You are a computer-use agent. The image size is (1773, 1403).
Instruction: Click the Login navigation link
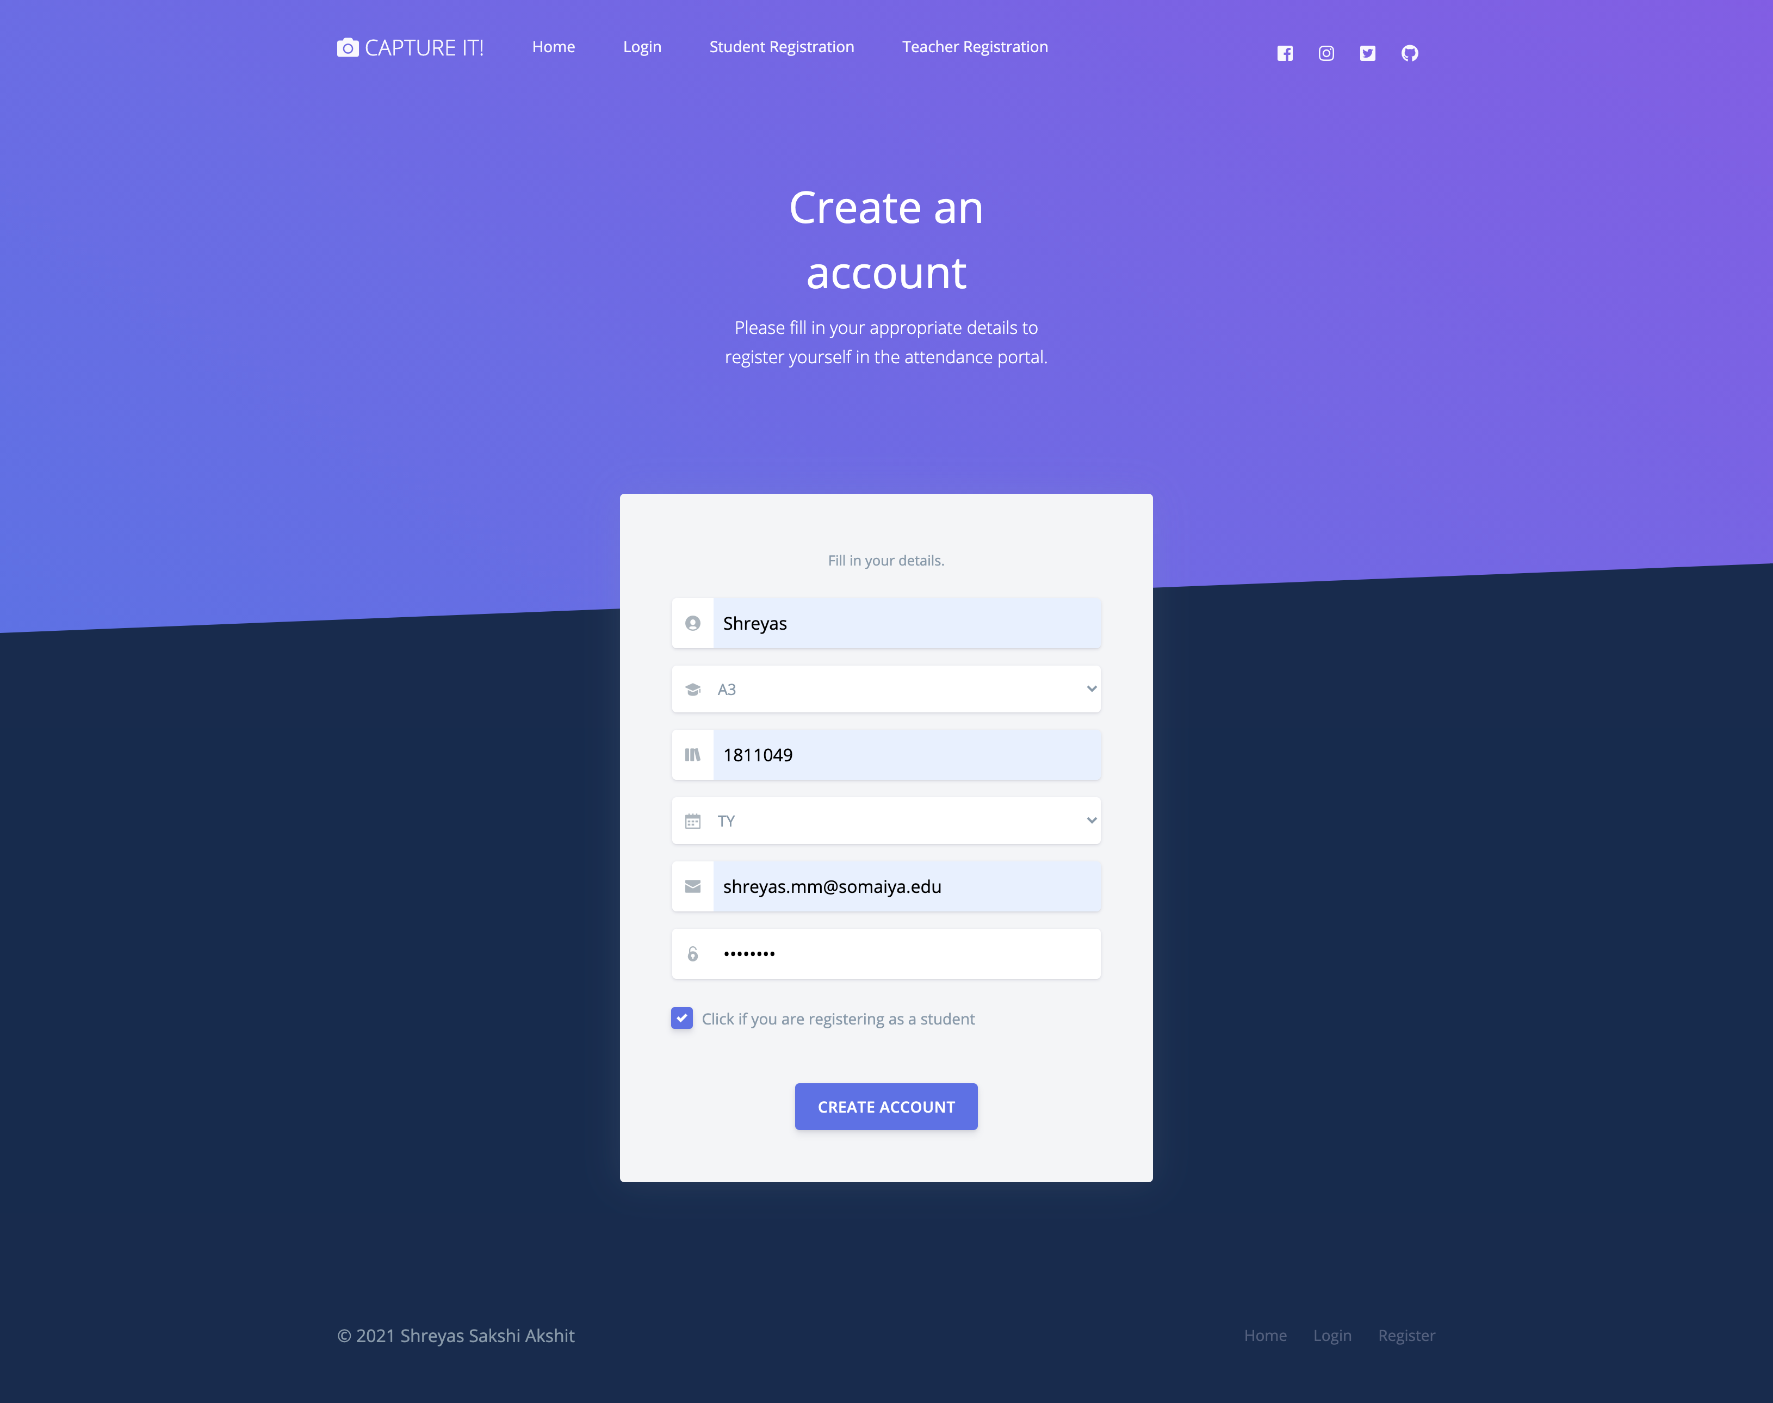(642, 46)
